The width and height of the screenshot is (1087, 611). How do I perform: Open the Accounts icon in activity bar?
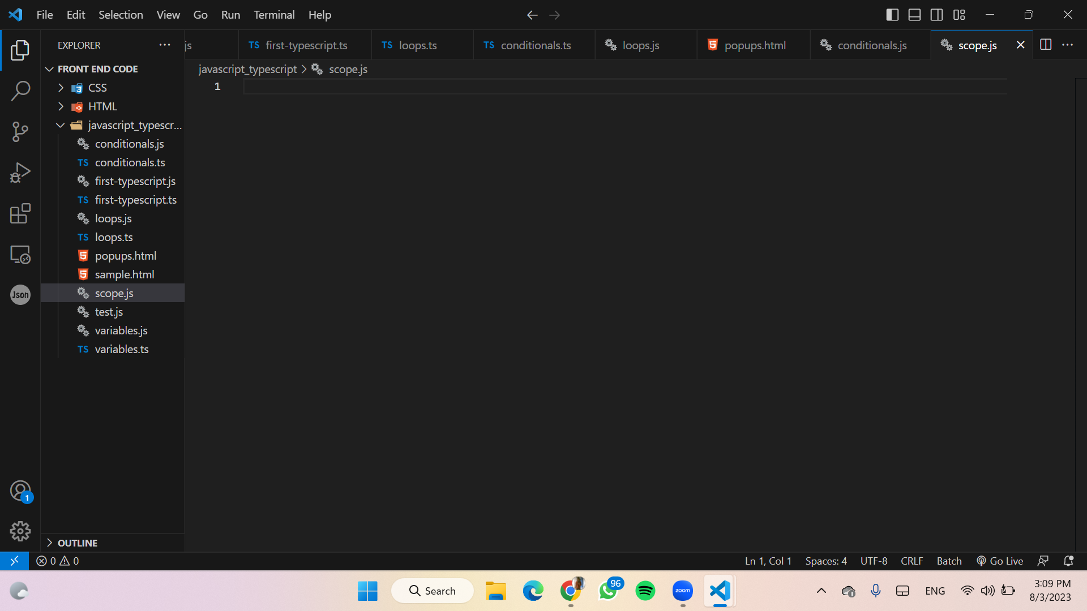(20, 491)
